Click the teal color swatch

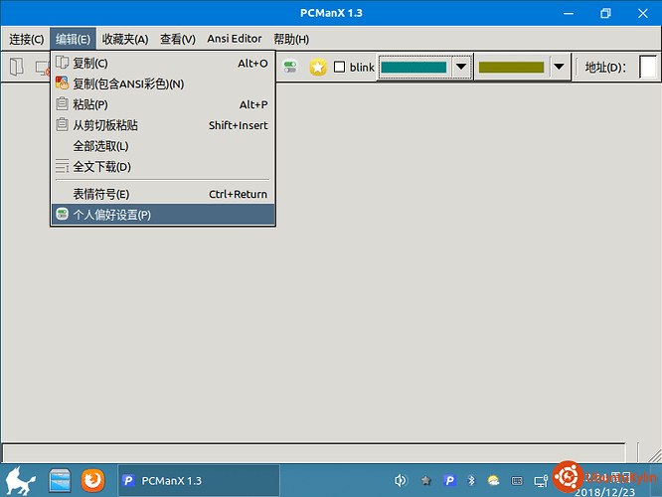(x=414, y=68)
